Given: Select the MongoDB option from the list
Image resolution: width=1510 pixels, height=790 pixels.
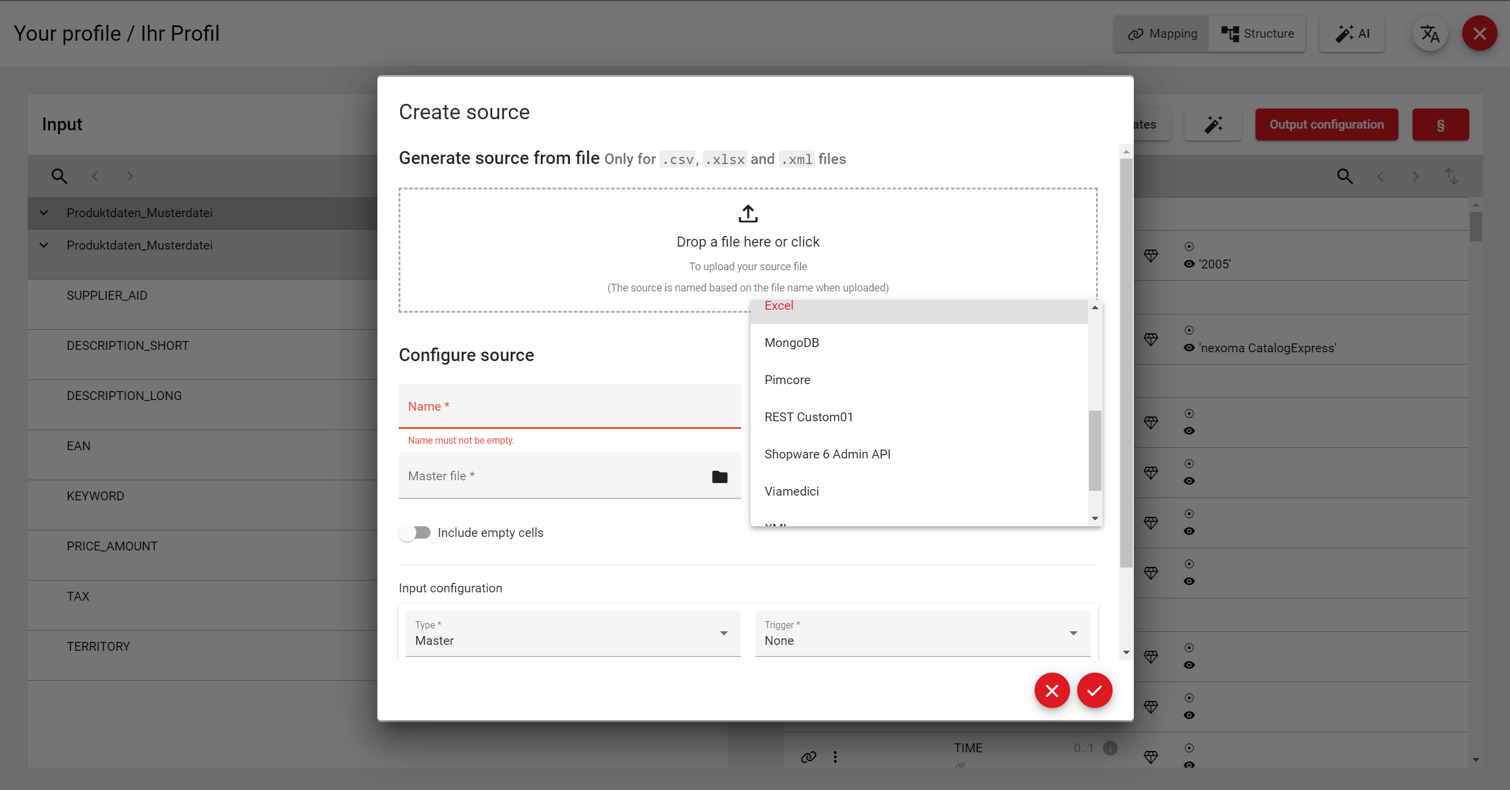Looking at the screenshot, I should [x=791, y=343].
